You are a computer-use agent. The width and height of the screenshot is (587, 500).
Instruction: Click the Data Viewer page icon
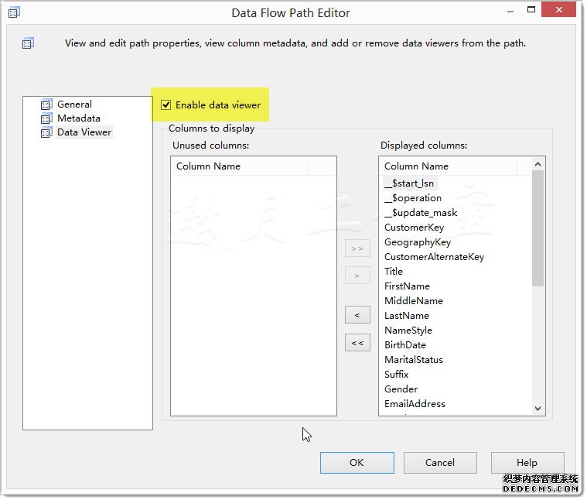(46, 132)
